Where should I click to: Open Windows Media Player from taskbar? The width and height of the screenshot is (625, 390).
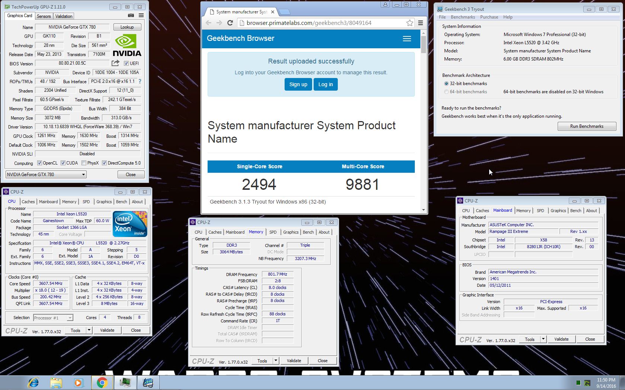(78, 383)
